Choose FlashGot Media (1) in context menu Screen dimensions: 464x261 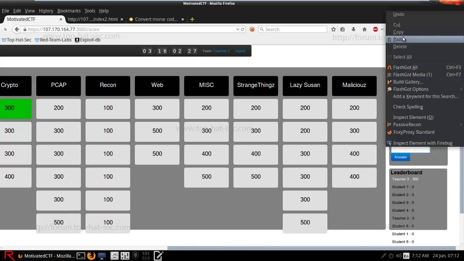pos(425,75)
